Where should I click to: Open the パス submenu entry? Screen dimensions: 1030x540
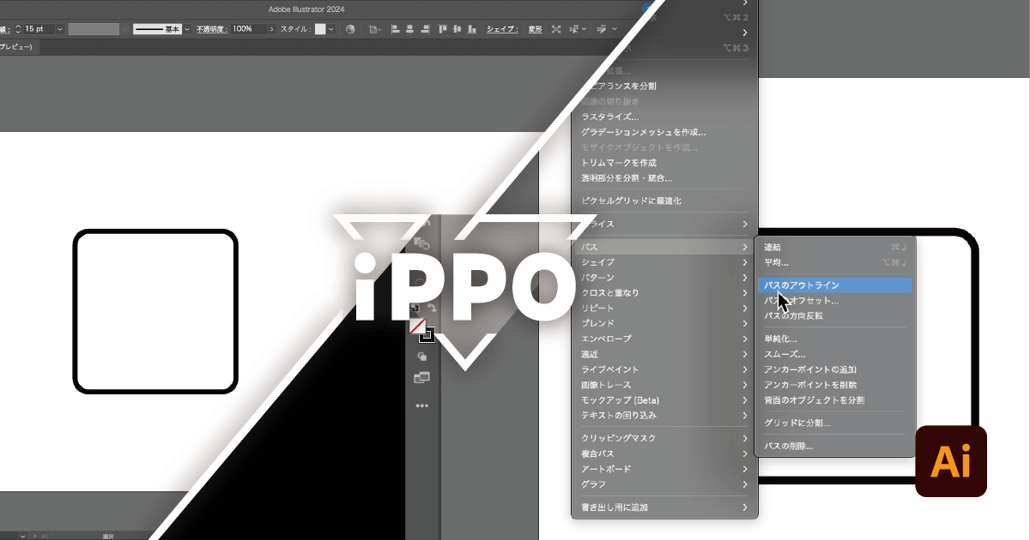(664, 247)
